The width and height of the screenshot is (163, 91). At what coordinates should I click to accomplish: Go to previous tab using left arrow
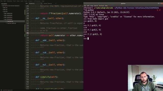[x=26, y=3]
